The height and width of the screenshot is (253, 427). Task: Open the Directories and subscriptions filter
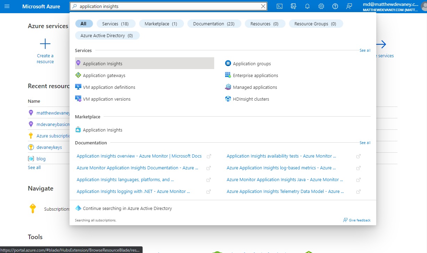coord(293,6)
